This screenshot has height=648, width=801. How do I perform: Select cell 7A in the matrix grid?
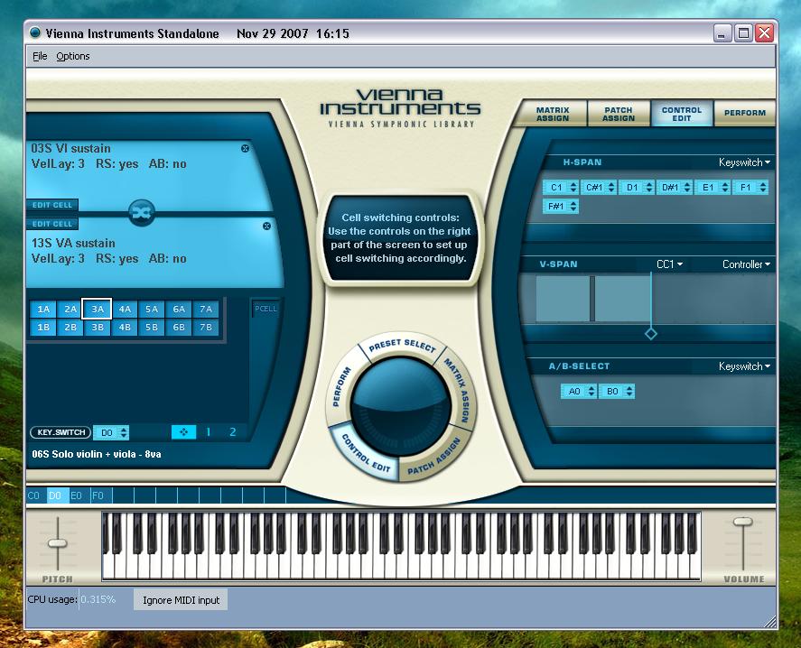pyautogui.click(x=206, y=309)
